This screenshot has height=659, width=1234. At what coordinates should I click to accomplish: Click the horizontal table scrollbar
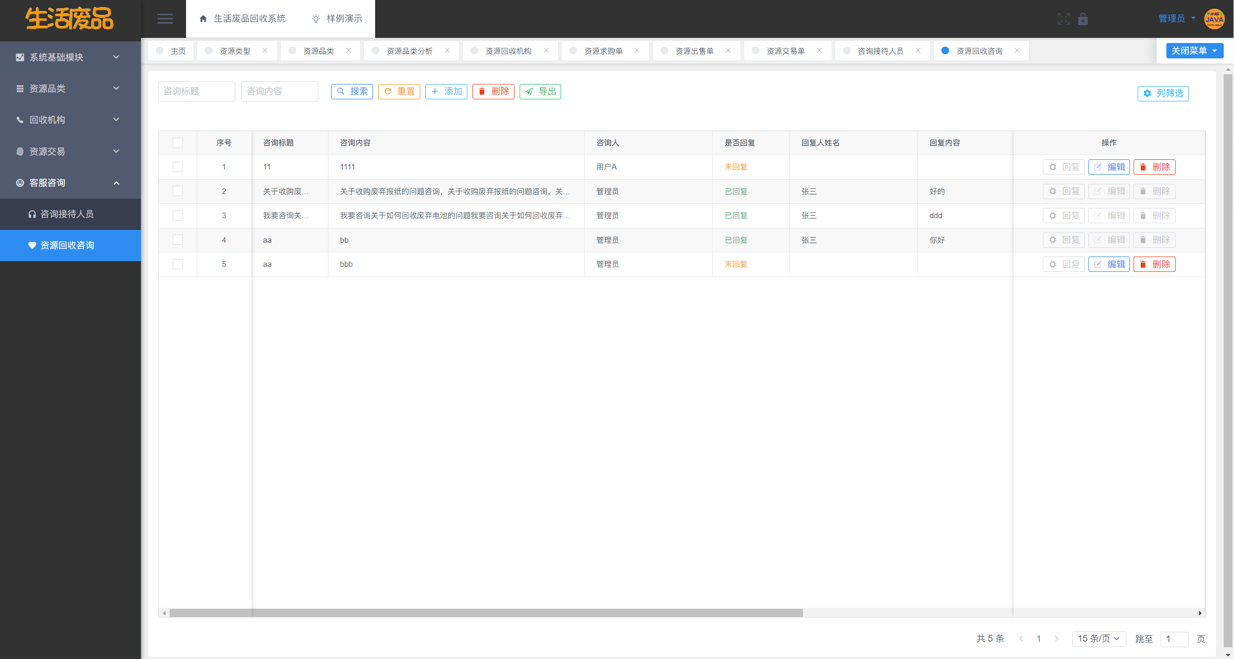click(x=486, y=613)
